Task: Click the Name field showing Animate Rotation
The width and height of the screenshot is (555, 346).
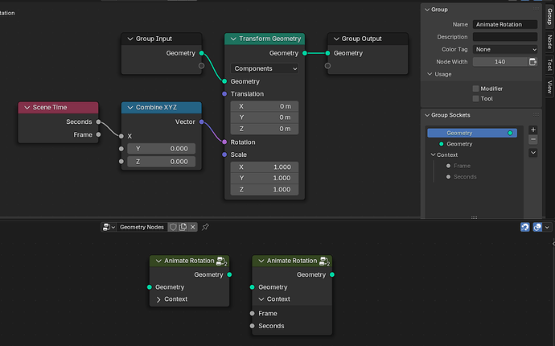Action: 505,24
